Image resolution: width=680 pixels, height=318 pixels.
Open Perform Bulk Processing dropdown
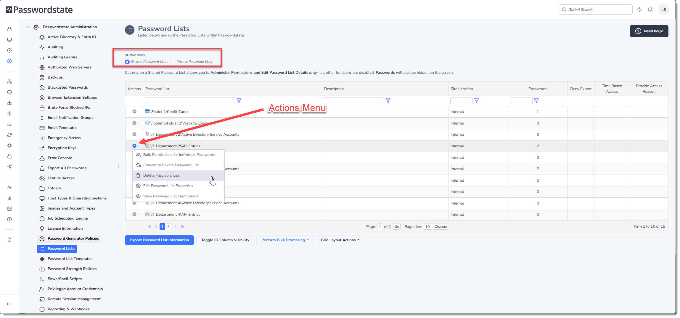[285, 240]
